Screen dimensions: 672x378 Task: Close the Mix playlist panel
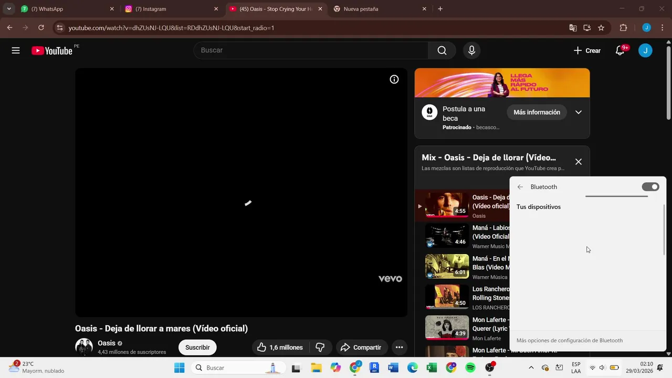coord(578,162)
